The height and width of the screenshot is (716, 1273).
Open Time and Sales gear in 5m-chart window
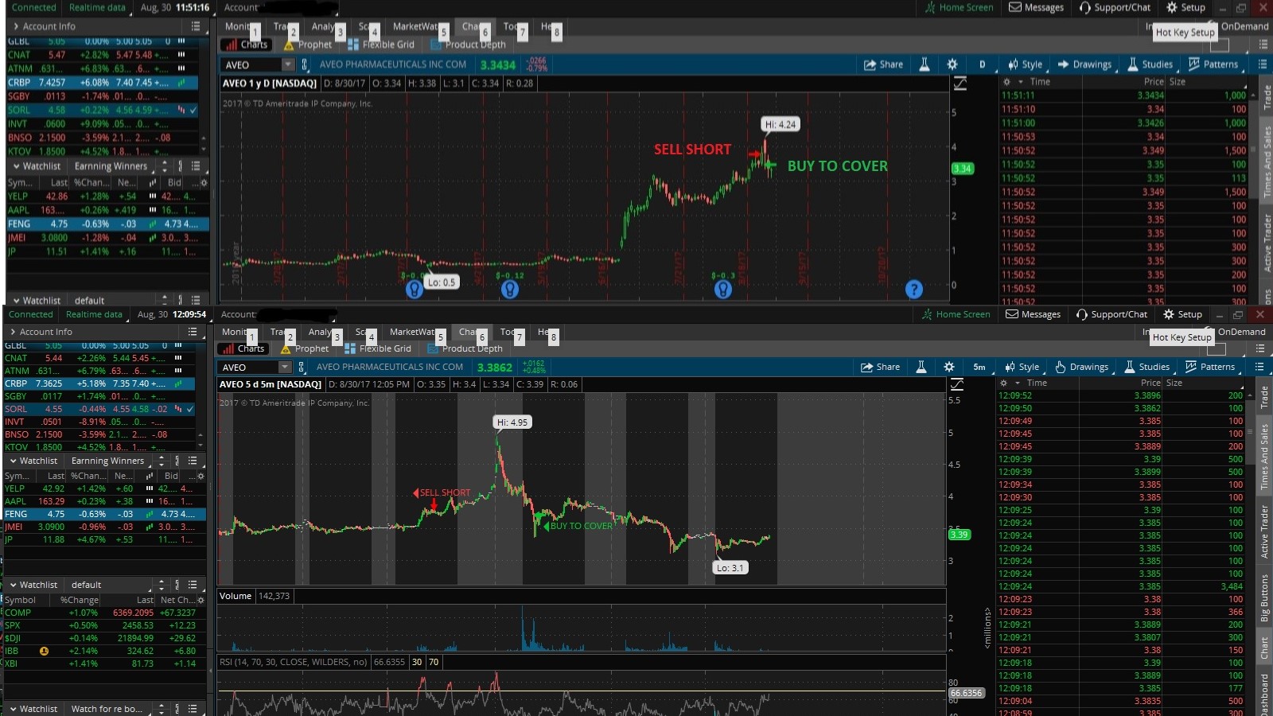[1003, 383]
